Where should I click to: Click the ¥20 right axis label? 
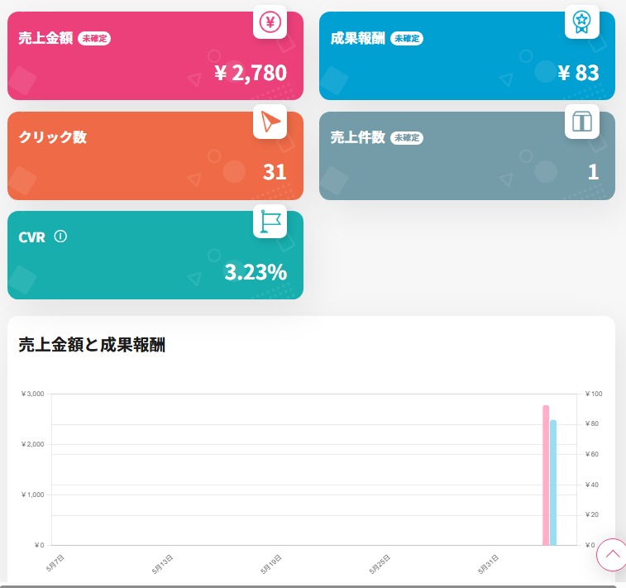coord(592,514)
